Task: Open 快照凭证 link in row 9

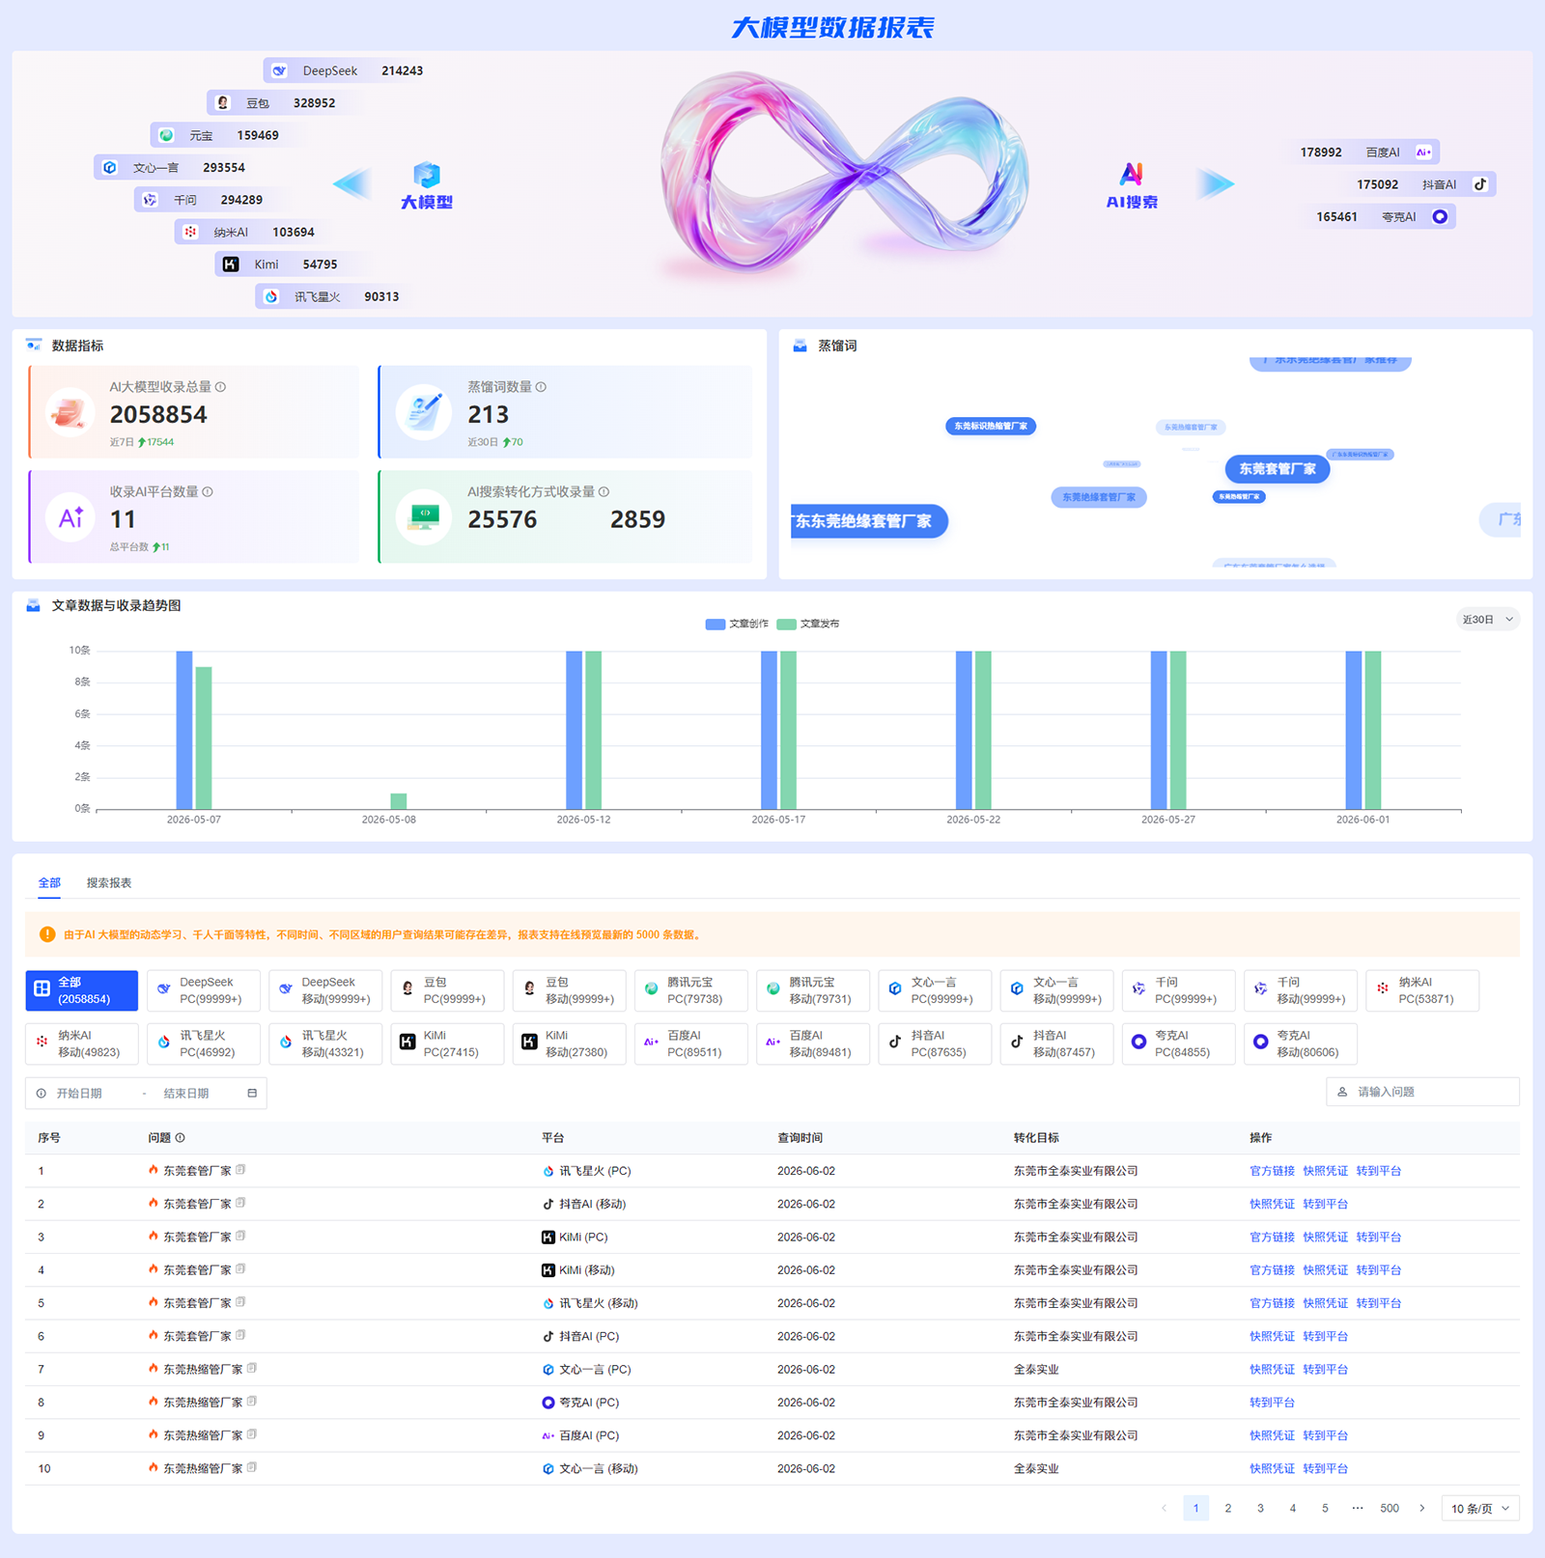Action: point(1272,1435)
